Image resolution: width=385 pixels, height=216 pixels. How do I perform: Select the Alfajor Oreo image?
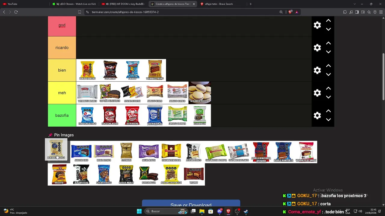pos(81,152)
